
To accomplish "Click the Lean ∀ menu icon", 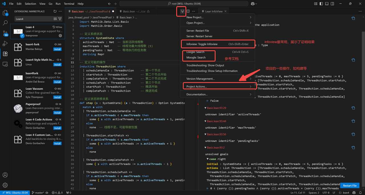I will click(x=182, y=11).
